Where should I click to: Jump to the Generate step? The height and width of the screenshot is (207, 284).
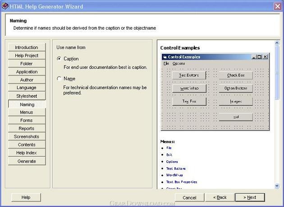pos(27,161)
